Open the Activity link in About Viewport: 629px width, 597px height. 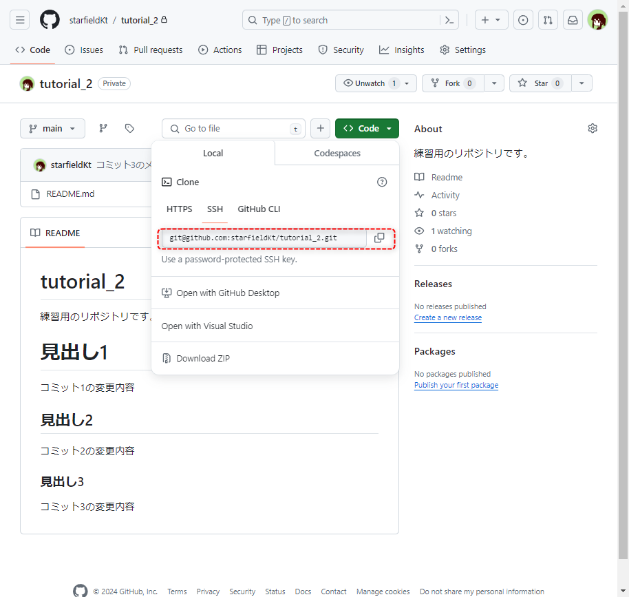[437, 195]
